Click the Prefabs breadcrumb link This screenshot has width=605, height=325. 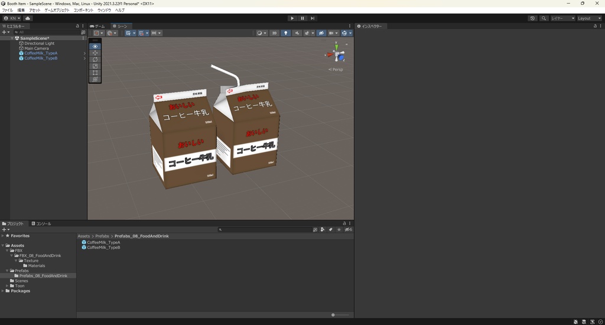click(x=101, y=236)
